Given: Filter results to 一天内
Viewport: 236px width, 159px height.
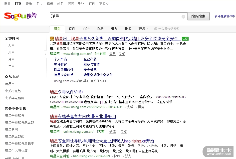Looking at the screenshot, I should click(10, 45).
